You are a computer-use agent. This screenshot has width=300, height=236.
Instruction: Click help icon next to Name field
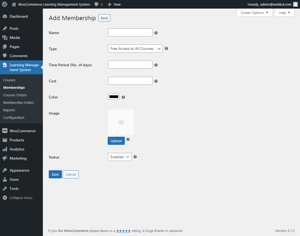156,33
